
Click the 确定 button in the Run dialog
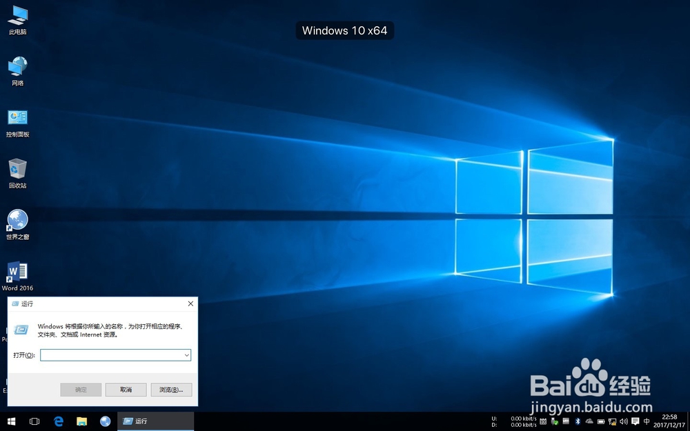click(81, 390)
